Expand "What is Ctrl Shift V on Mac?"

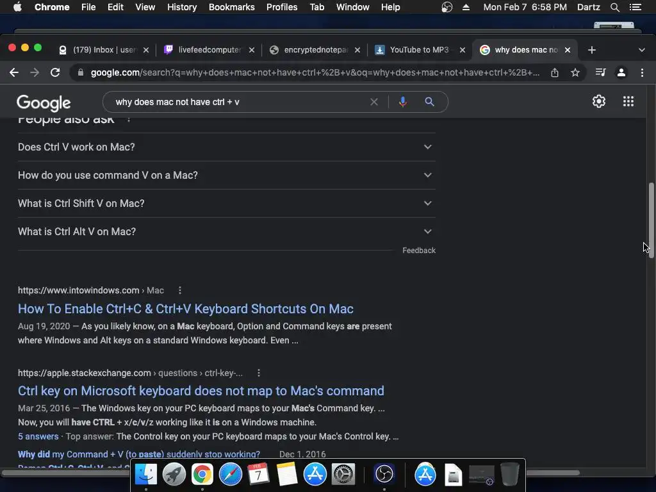pos(226,203)
